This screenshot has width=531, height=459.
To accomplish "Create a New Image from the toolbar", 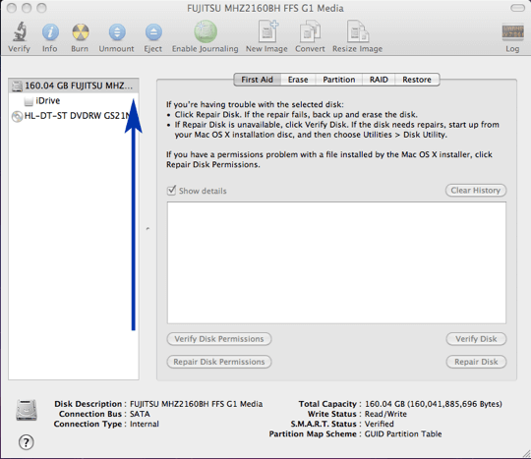I will [x=267, y=30].
